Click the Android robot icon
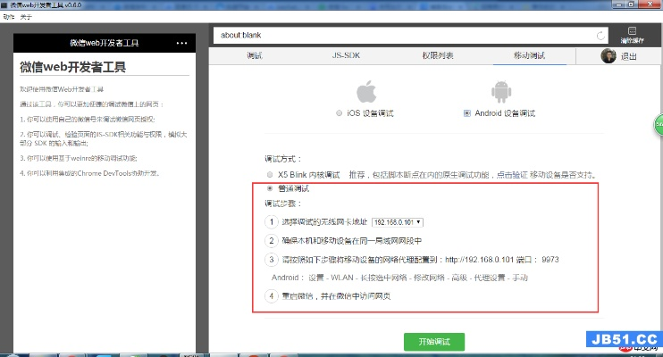Screen dimensions: 663x357 (499, 92)
